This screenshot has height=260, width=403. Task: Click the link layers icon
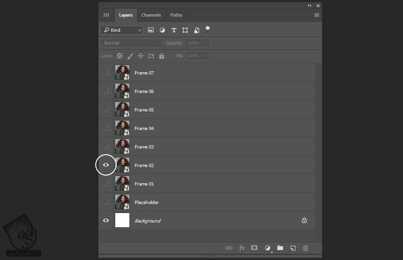(x=229, y=248)
